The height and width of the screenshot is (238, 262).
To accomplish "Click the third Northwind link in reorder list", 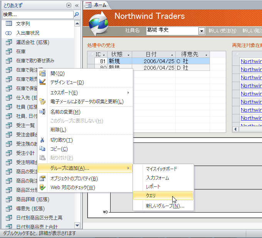I will tap(251, 77).
